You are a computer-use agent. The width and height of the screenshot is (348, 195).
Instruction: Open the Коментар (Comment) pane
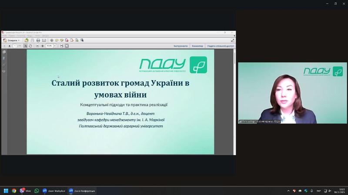[197, 46]
